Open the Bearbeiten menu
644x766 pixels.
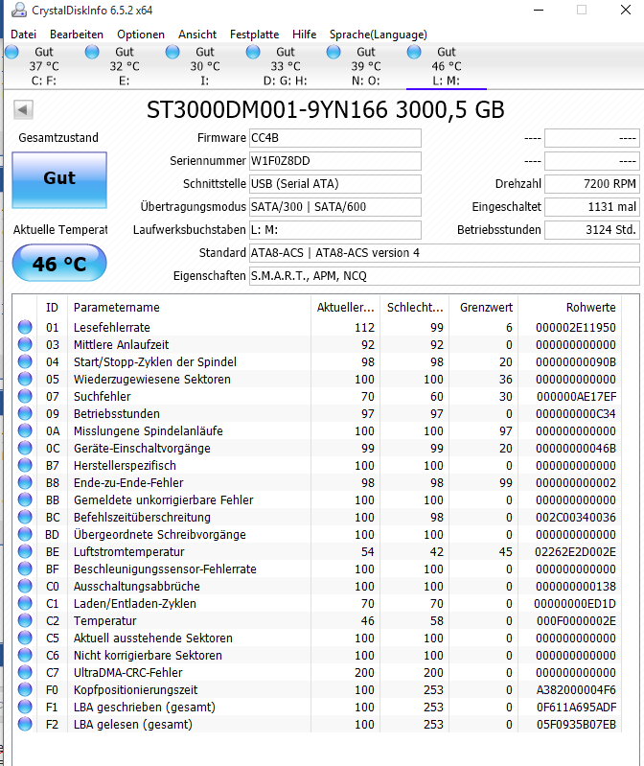[x=77, y=35]
